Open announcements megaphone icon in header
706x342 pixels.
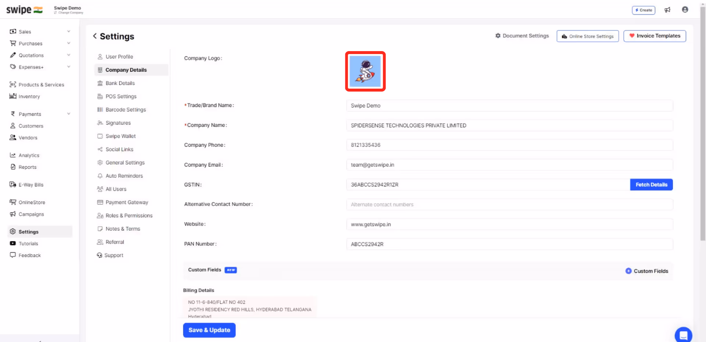(x=667, y=10)
